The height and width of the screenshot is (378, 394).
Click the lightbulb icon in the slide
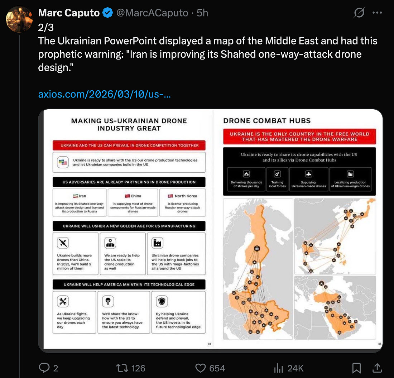click(107, 302)
